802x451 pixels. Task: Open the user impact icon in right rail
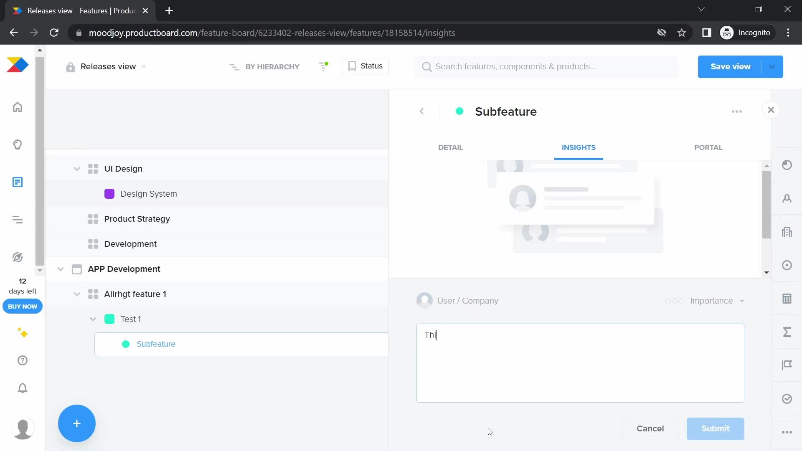point(787,198)
